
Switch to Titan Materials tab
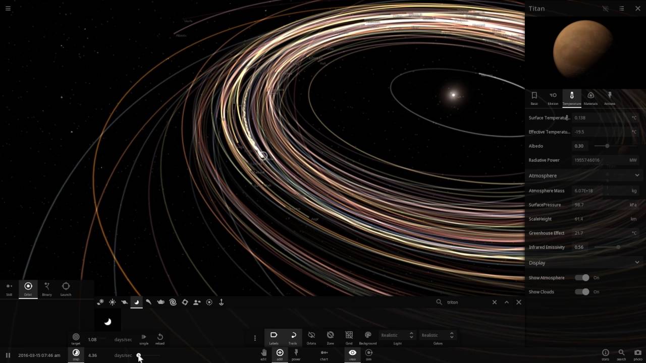[590, 98]
